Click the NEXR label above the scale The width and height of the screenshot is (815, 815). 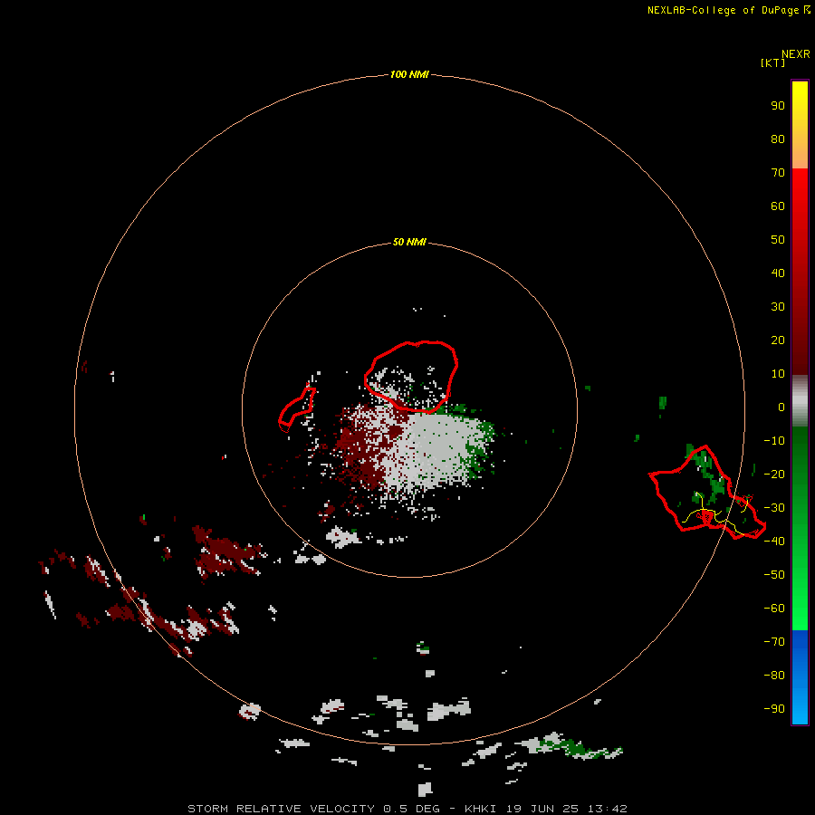(796, 54)
